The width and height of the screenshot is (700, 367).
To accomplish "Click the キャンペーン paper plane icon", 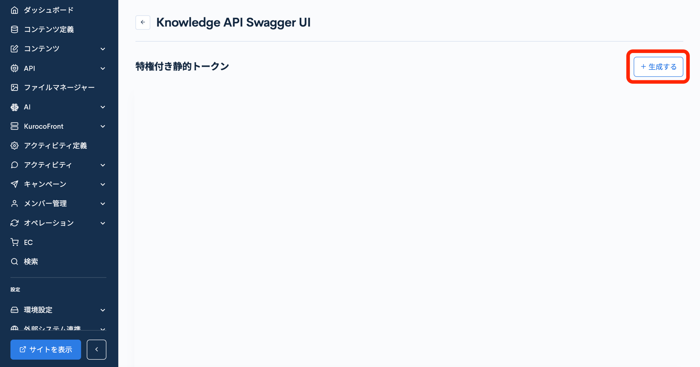I will coord(14,184).
